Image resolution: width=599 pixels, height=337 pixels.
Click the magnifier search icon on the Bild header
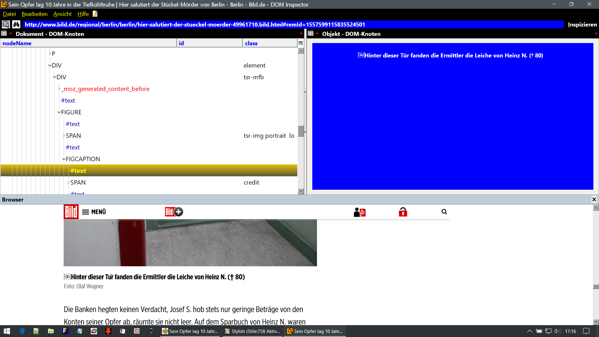(444, 212)
